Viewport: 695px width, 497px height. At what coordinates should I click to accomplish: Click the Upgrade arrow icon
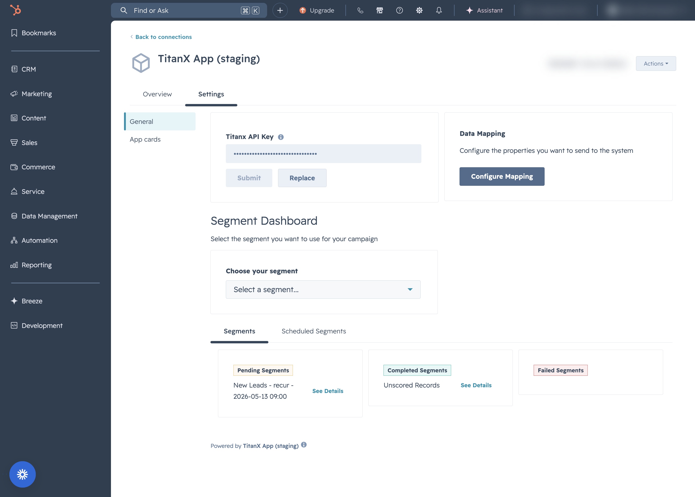302,10
